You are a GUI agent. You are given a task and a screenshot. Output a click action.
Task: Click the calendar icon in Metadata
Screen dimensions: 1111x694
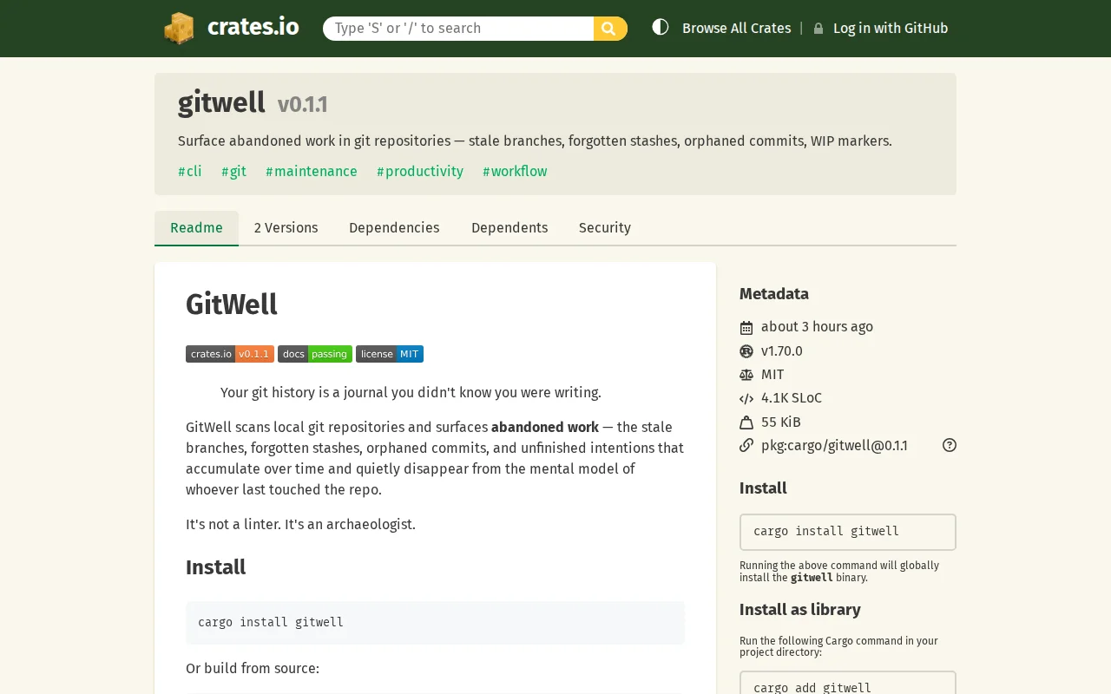746,327
